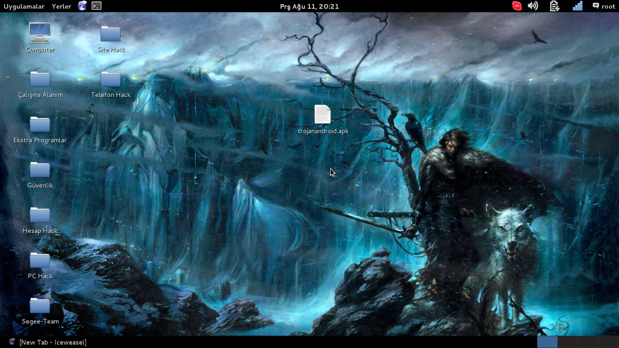Screen dimensions: 619x348
Task: Launch the terminal icon in top panel
Action: coord(97,6)
